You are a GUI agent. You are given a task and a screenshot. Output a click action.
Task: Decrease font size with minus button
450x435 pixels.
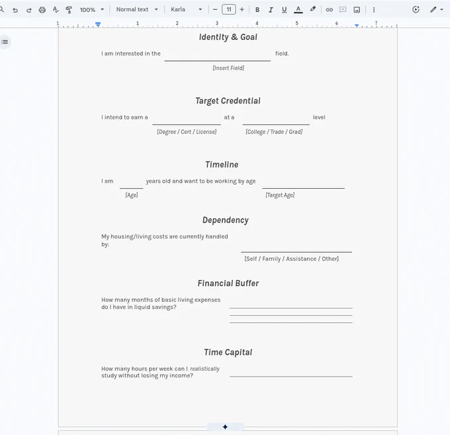[215, 9]
